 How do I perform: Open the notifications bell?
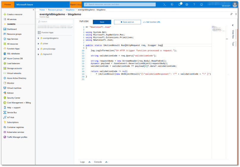pyautogui.click(x=179, y=4)
